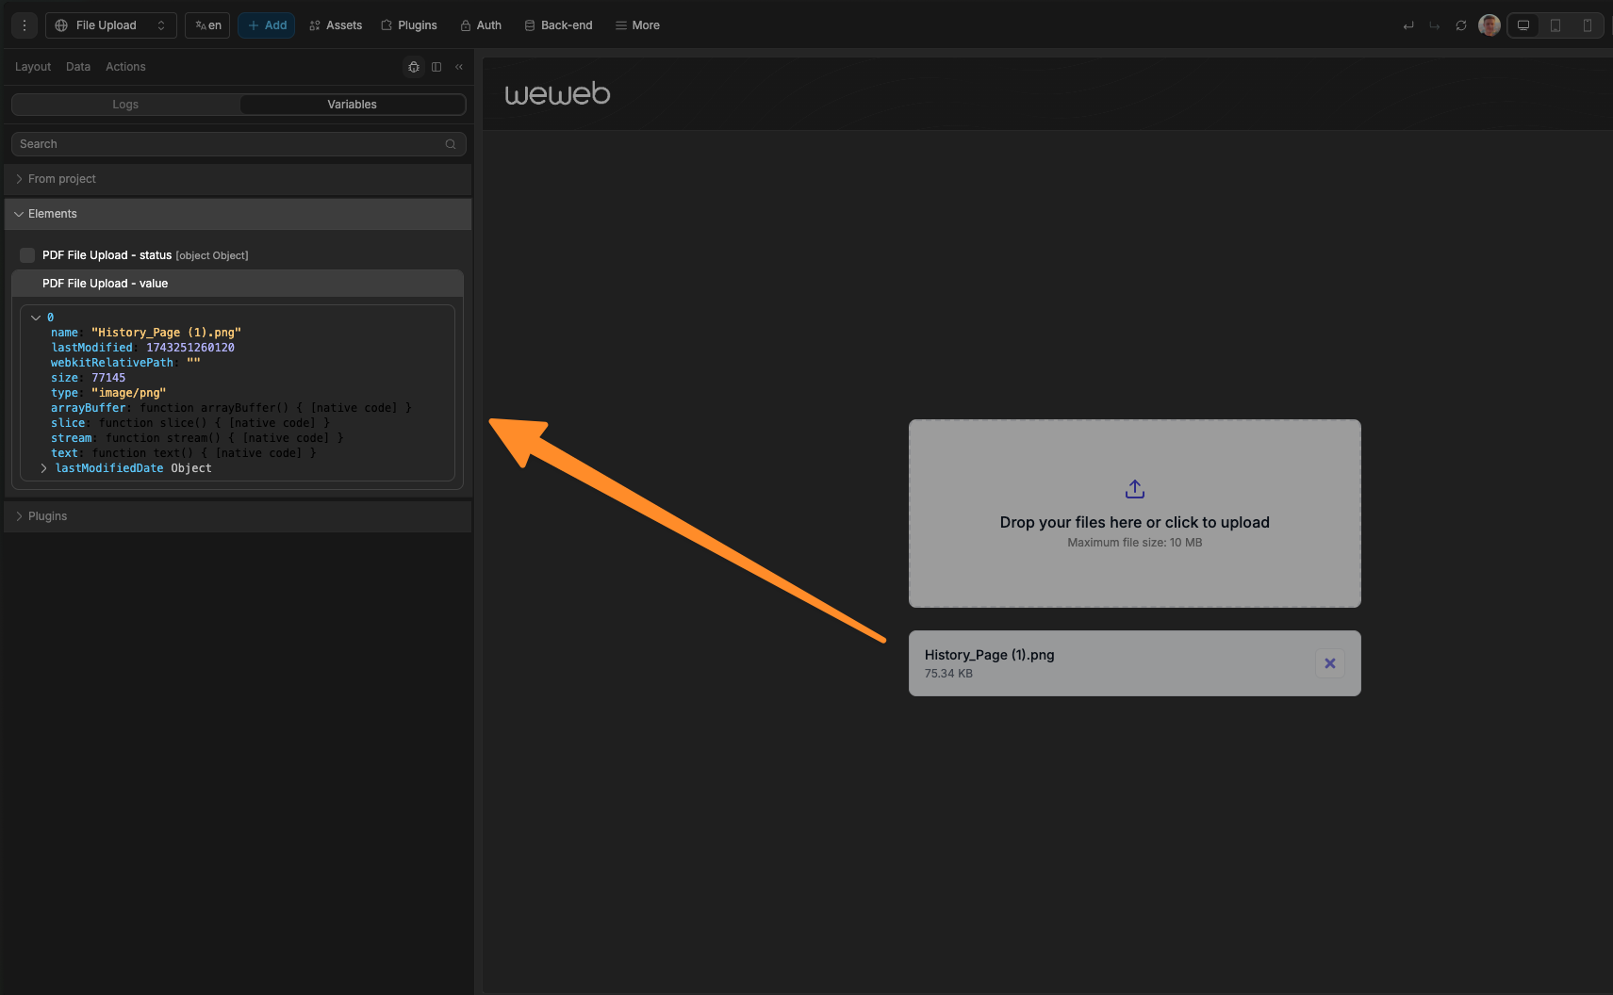1613x995 pixels.
Task: Switch to the Logs view
Action: (125, 105)
